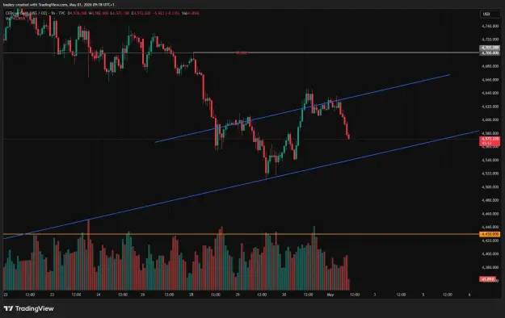Select the lower blue trendline

pyautogui.click(x=242, y=185)
